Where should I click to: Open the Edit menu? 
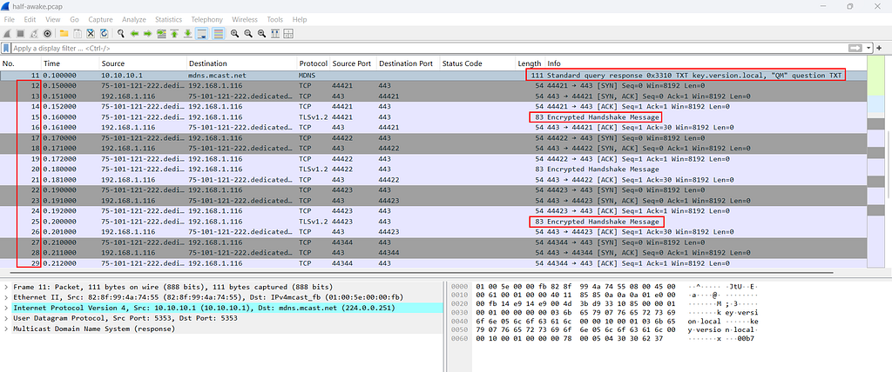(x=30, y=19)
